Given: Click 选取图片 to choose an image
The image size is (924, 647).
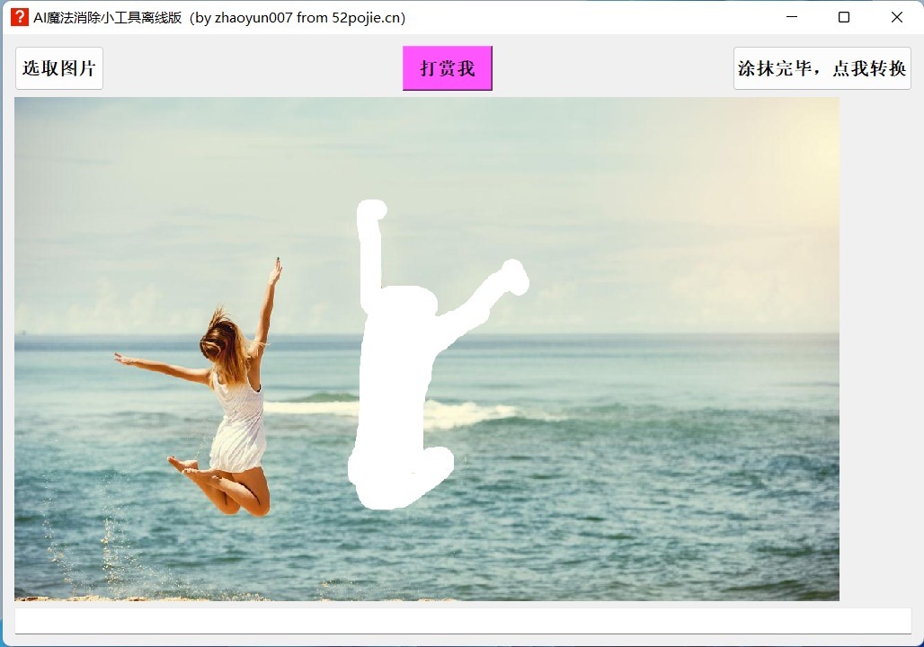Looking at the screenshot, I should 59,68.
